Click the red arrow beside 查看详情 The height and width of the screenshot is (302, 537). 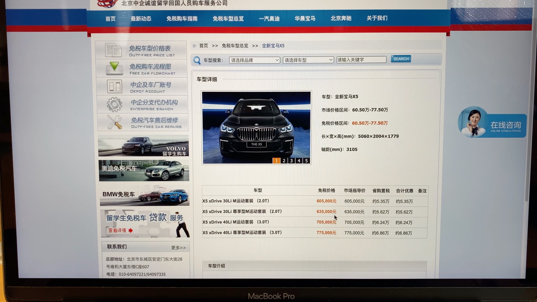131,230
